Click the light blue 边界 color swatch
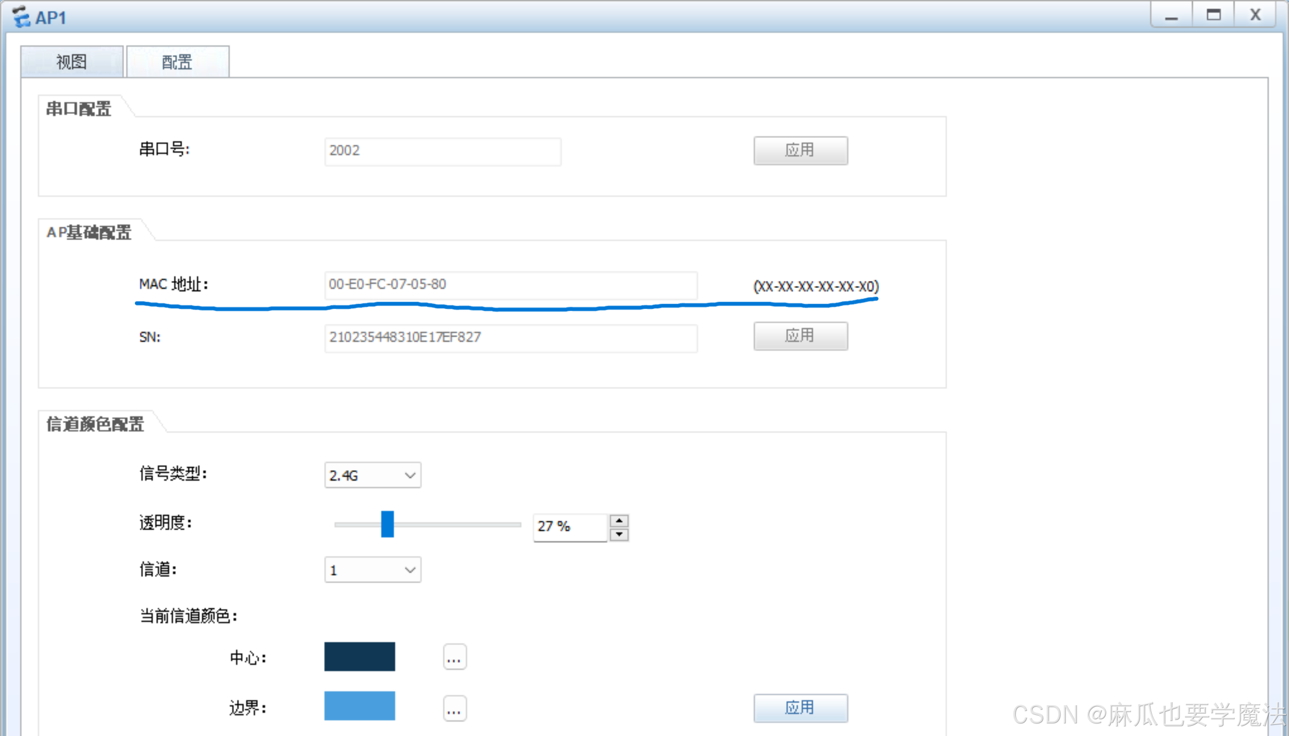 pos(359,706)
